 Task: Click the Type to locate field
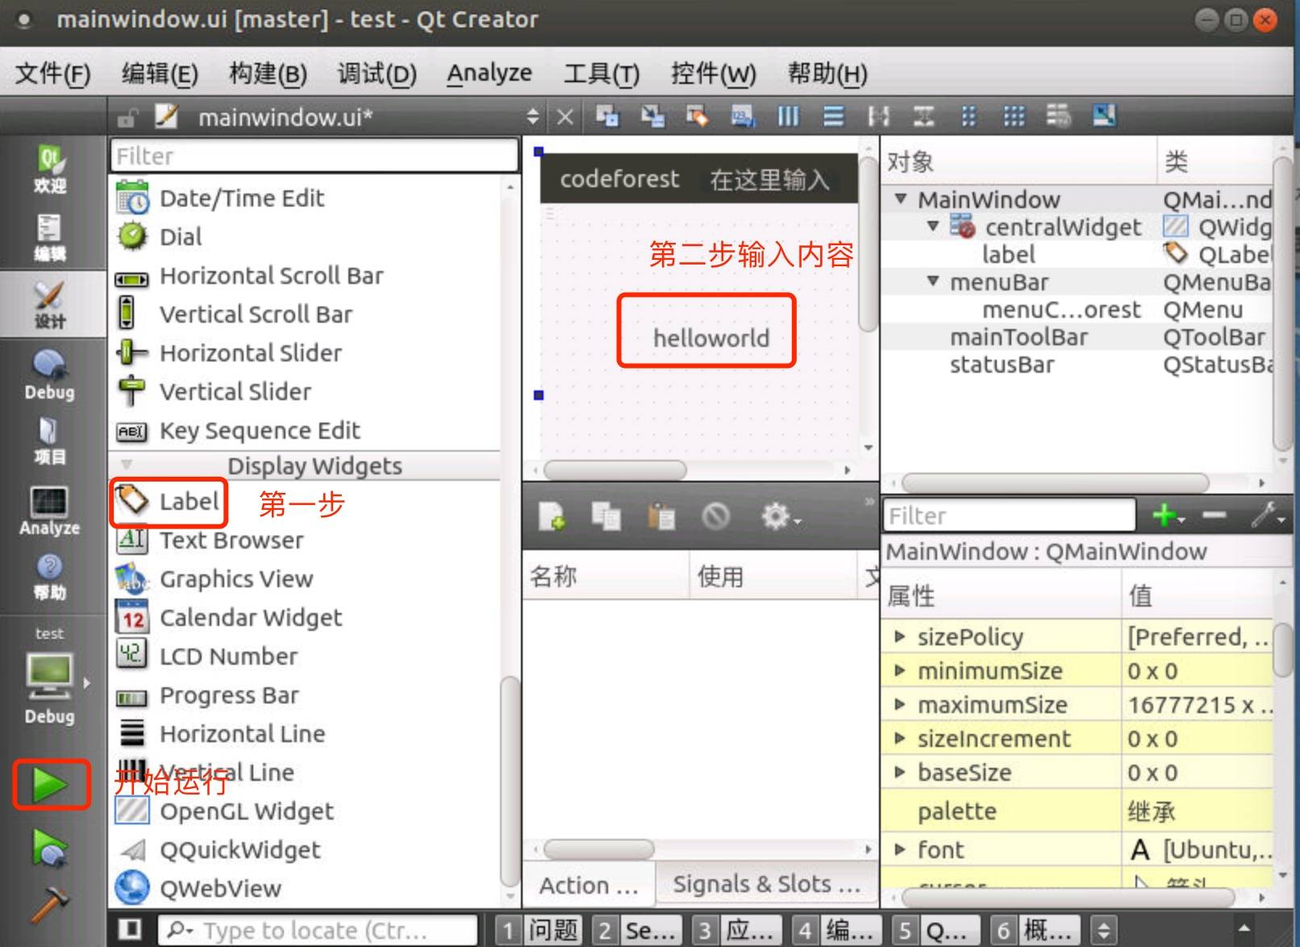[318, 930]
